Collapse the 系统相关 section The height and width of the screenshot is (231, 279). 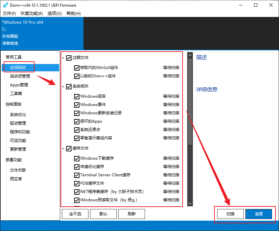tap(63, 86)
